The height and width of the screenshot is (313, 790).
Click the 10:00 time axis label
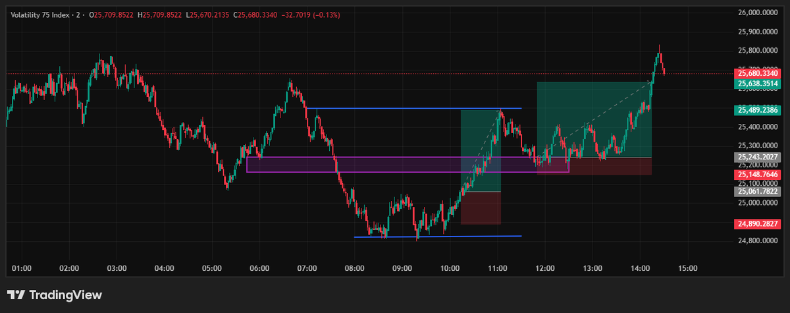click(x=450, y=268)
